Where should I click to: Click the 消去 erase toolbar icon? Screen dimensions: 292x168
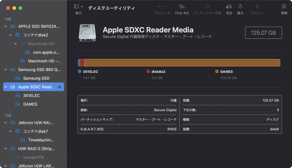229,7
